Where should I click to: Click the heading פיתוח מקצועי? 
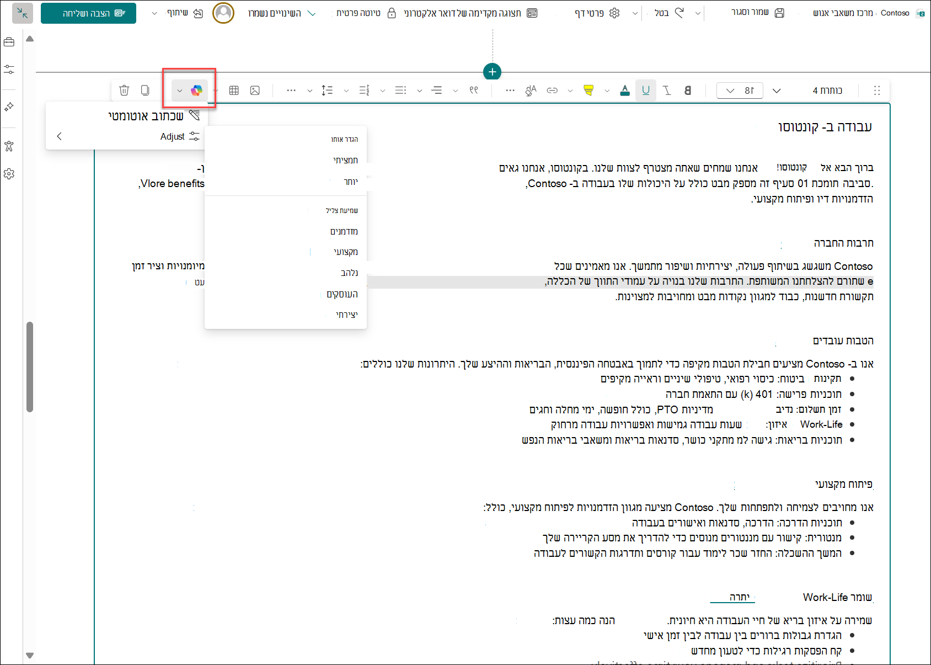[x=844, y=485]
